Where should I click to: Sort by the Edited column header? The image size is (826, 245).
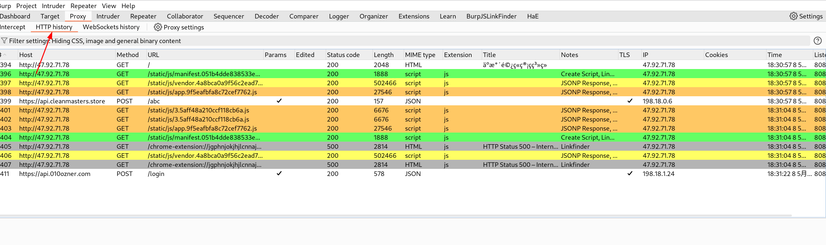pyautogui.click(x=310, y=55)
